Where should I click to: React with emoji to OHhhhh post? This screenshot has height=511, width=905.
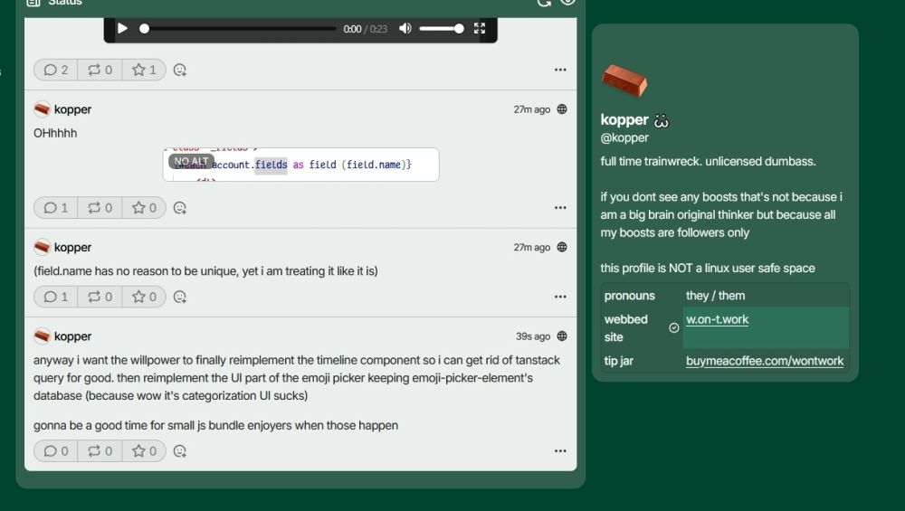click(x=179, y=208)
